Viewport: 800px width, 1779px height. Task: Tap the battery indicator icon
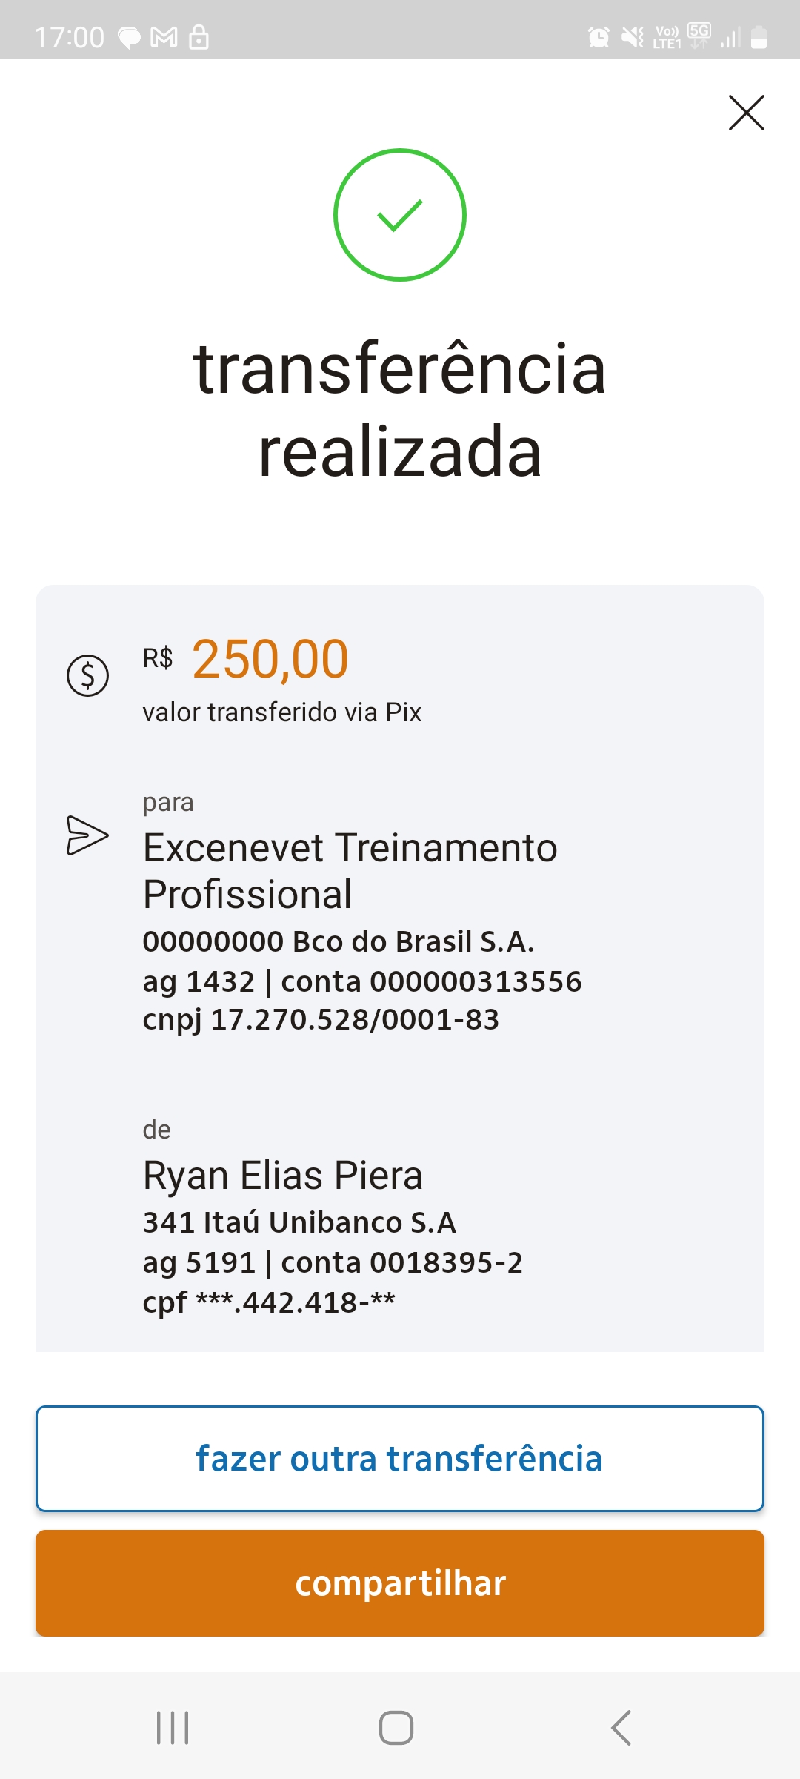(x=759, y=37)
